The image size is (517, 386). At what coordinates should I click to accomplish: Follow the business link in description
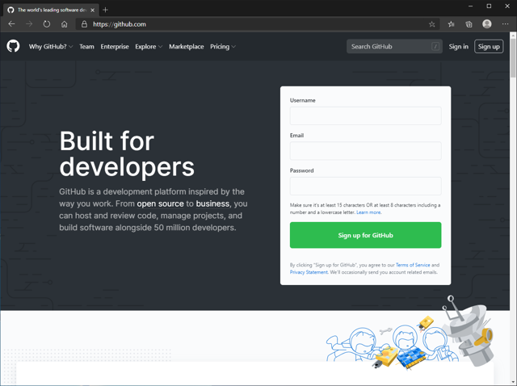212,203
